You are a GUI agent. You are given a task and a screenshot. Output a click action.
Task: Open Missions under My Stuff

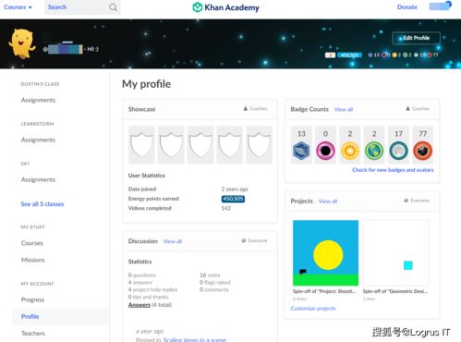click(x=33, y=260)
